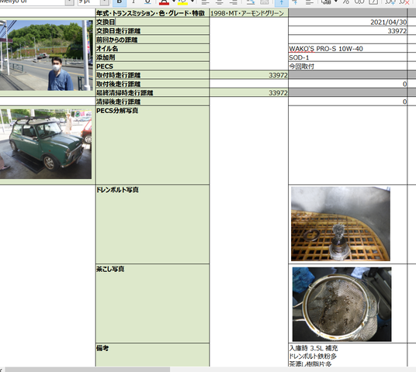Toggle bold formatting button
This screenshot has height=372, width=416.
click(x=120, y=2)
